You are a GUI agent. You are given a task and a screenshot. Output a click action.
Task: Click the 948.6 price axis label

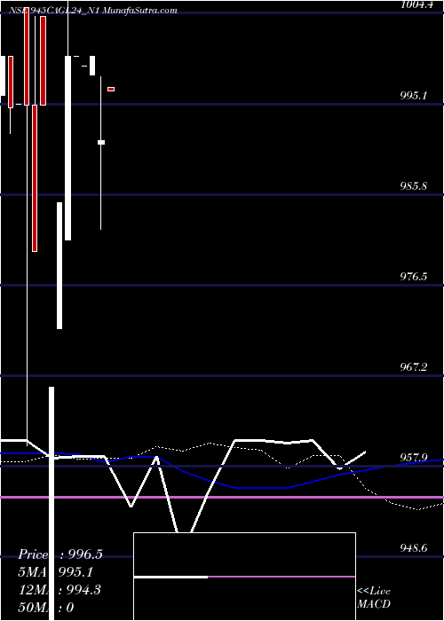coord(414,548)
